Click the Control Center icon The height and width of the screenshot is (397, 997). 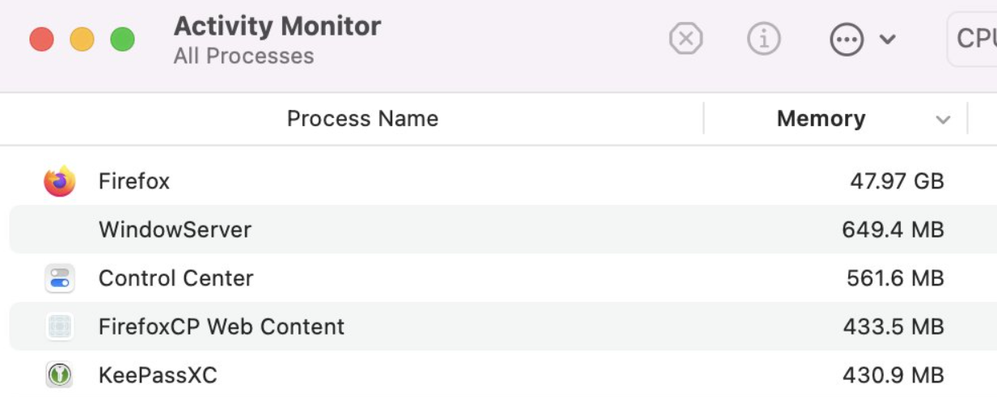[x=60, y=278]
